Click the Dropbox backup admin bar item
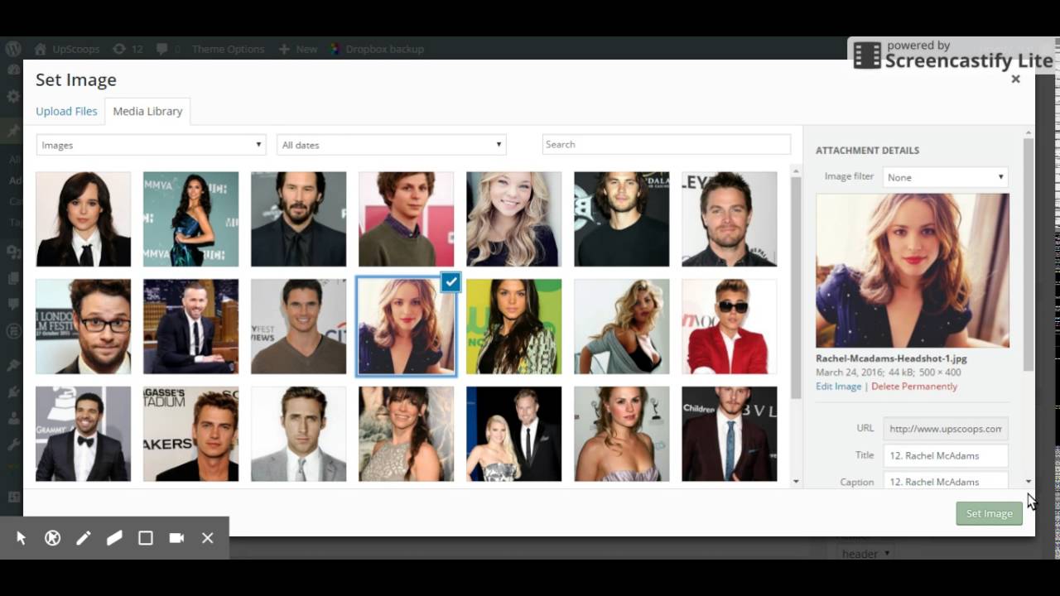The image size is (1060, 596). point(377,49)
